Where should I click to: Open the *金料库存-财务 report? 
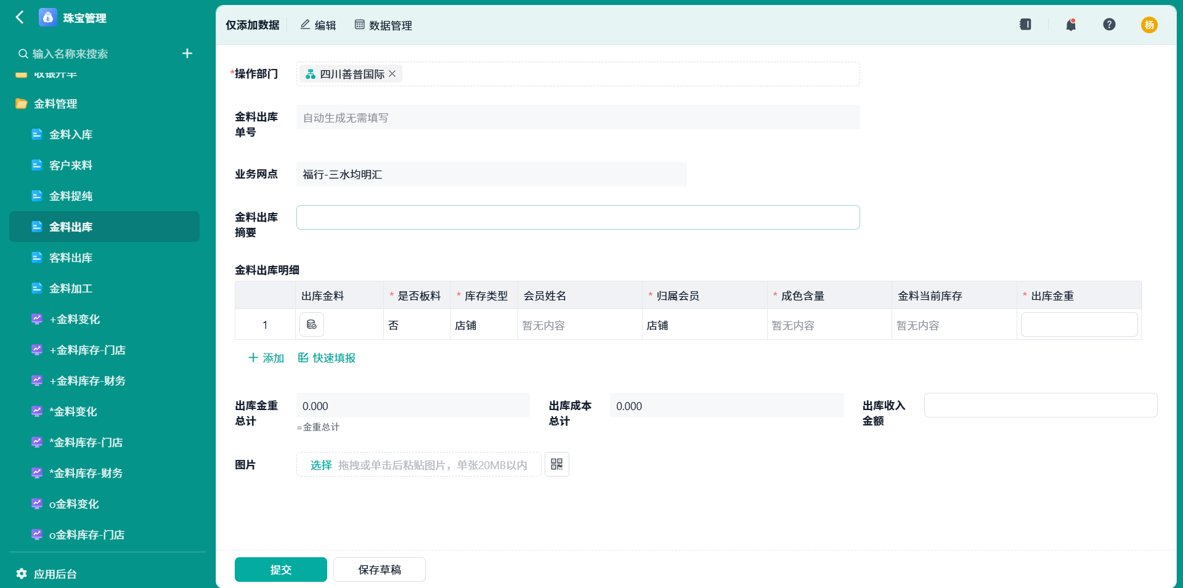pyautogui.click(x=105, y=473)
